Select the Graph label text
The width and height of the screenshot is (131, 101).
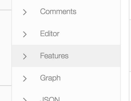pyautogui.click(x=50, y=78)
